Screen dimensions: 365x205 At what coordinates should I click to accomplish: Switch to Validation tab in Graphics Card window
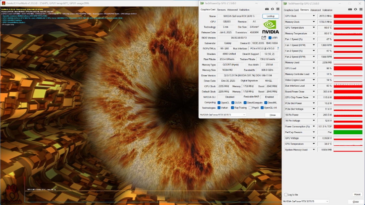[x=244, y=10]
